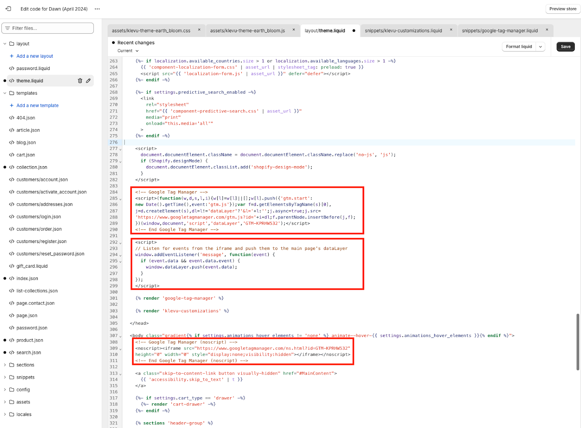Switch to the snippets/google-tag-manager.liquid tab
Viewport: 581px width, 428px height.
[x=500, y=30]
